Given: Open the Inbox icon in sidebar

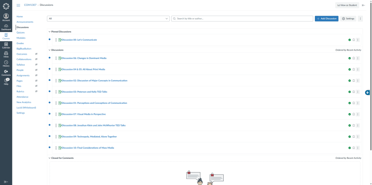Looking at the screenshot, I should tap(6, 54).
